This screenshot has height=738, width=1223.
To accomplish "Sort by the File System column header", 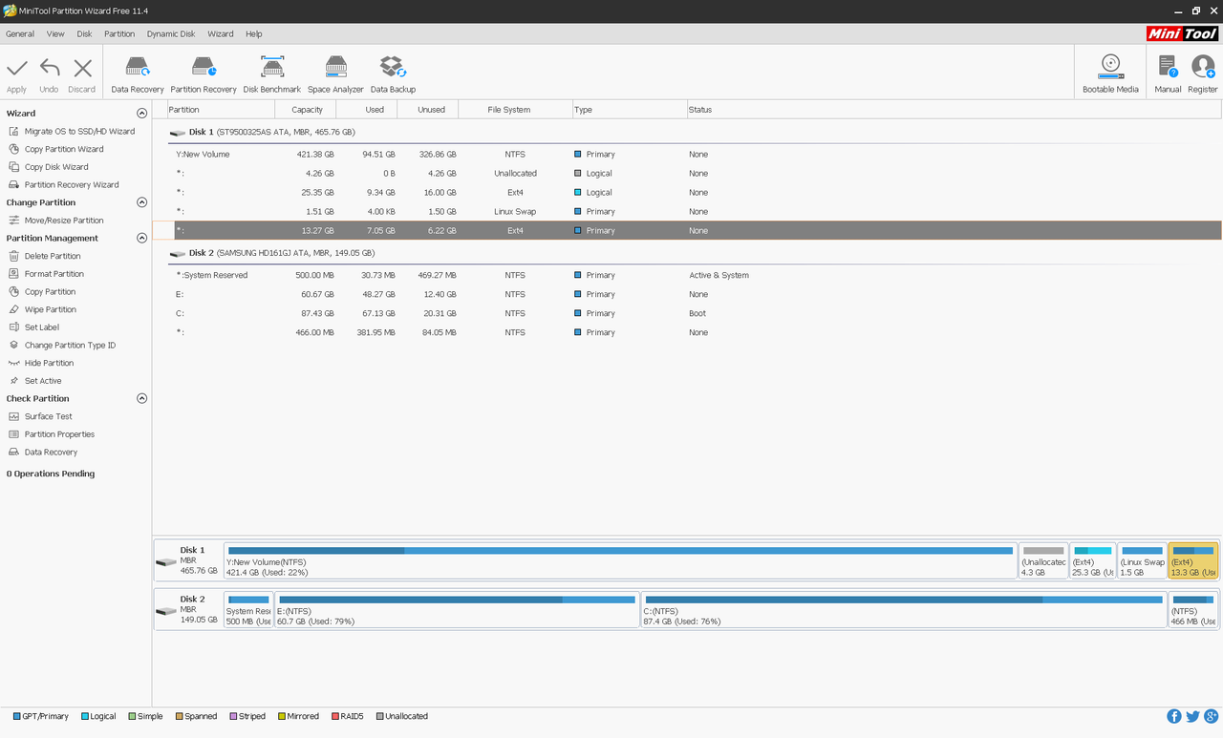I will coord(515,110).
